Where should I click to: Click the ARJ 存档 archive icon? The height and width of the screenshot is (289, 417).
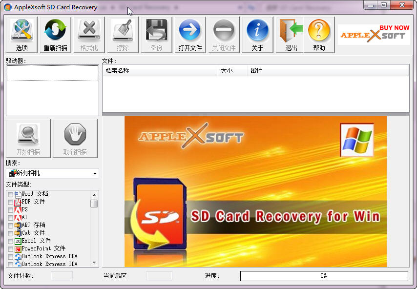(x=18, y=226)
